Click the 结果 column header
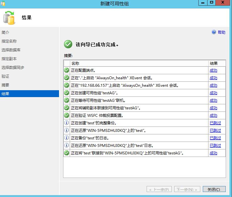This screenshot has width=232, height=197. [217, 64]
